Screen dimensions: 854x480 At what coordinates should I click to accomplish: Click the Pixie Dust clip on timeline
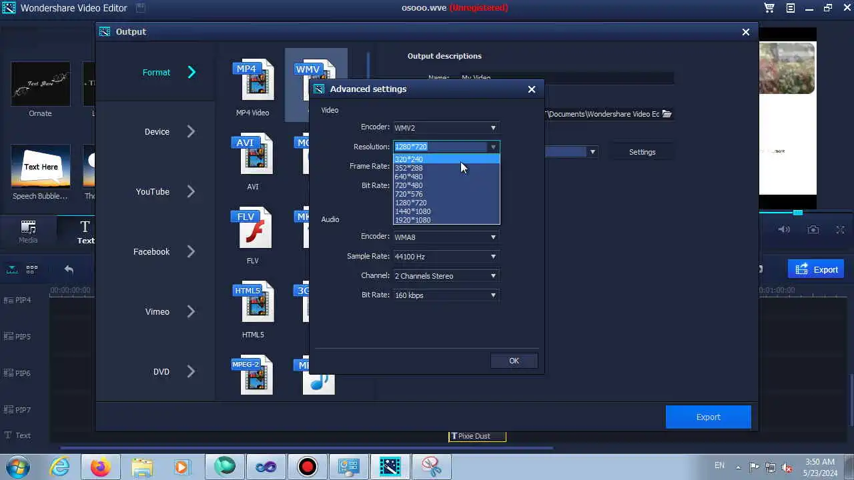coord(477,436)
